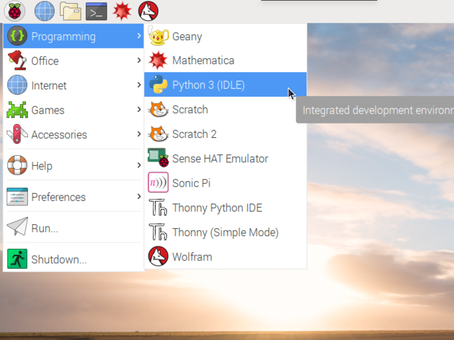Click the Preferences sliders icon
Screen dimensions: 454x340
[17, 197]
